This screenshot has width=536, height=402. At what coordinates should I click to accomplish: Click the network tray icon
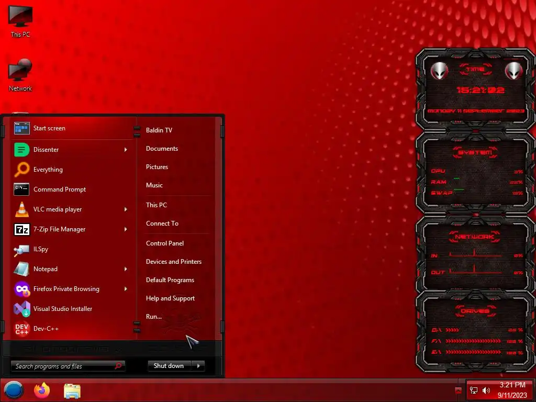click(x=473, y=390)
